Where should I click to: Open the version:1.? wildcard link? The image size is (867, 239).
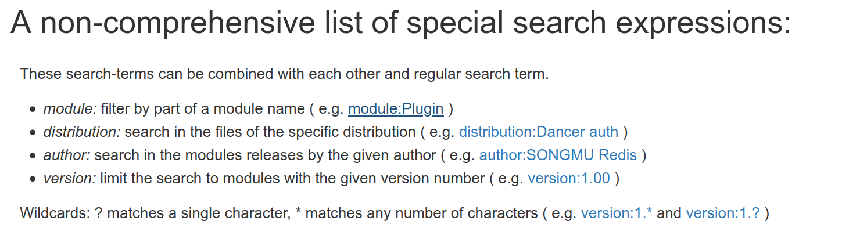click(723, 213)
